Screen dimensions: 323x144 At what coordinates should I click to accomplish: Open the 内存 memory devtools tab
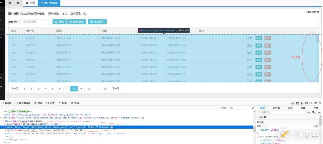(x=51, y=103)
